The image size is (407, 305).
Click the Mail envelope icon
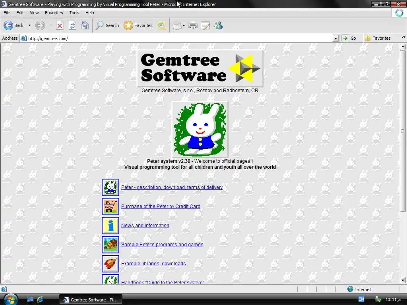(177, 25)
